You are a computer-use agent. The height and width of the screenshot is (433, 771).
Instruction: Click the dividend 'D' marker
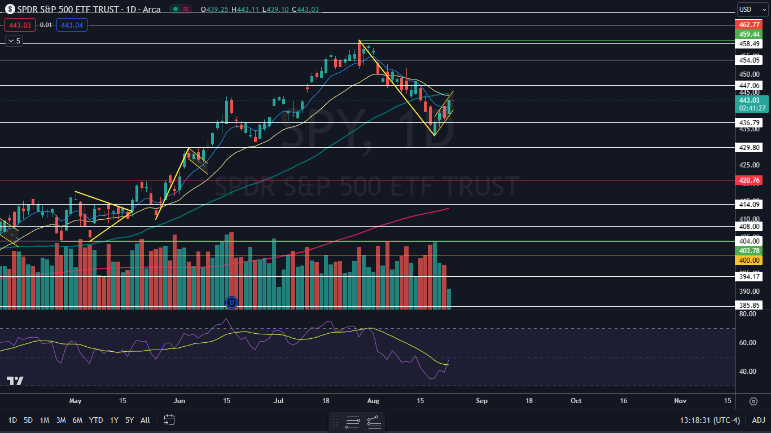pyautogui.click(x=231, y=303)
